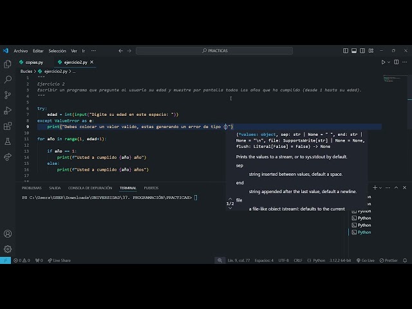
Task: Open the Accounts menu icon
Action: coord(8,234)
